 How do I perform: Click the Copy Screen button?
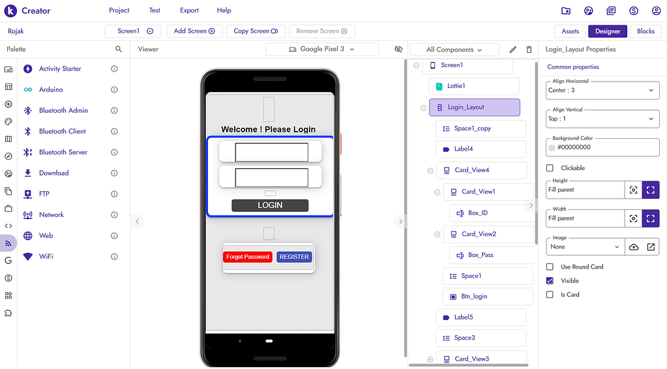[x=256, y=31]
